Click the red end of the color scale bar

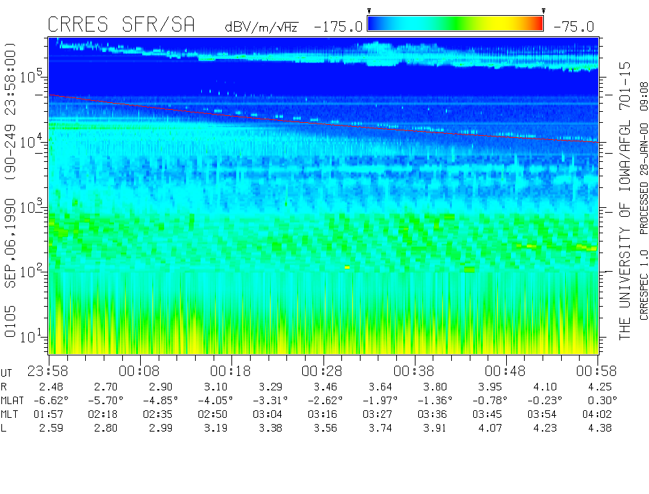pyautogui.click(x=535, y=24)
